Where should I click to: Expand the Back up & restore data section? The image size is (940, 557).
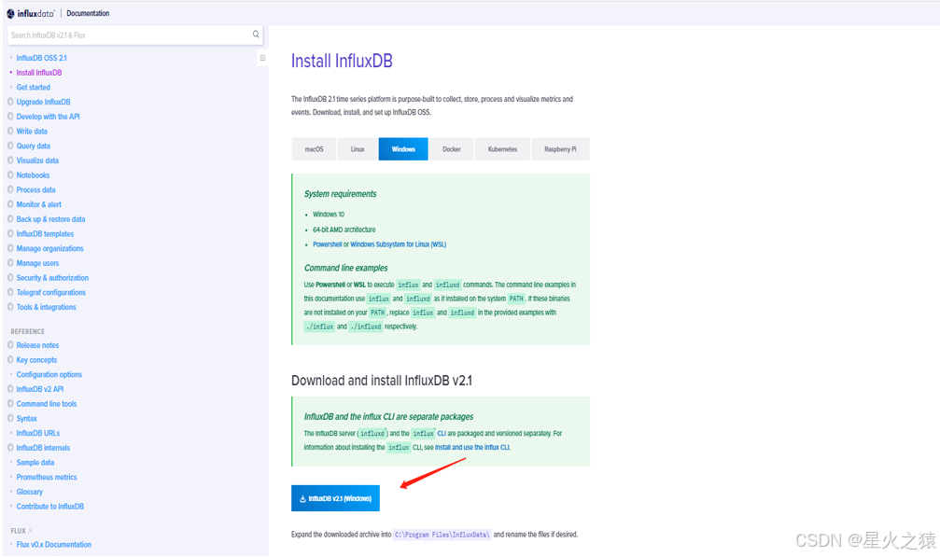pos(10,218)
